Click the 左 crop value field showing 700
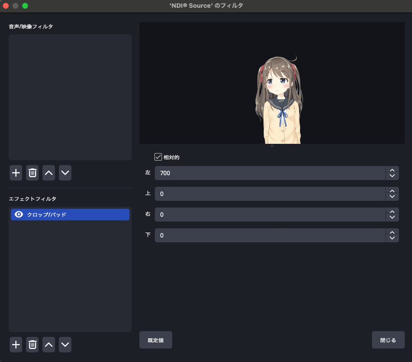The width and height of the screenshot is (412, 362). pyautogui.click(x=270, y=173)
